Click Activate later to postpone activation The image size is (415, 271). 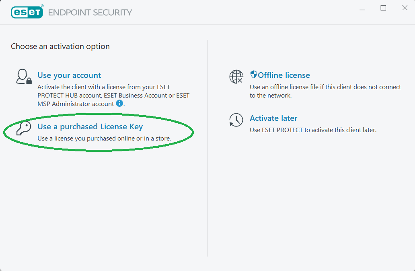[x=273, y=118]
